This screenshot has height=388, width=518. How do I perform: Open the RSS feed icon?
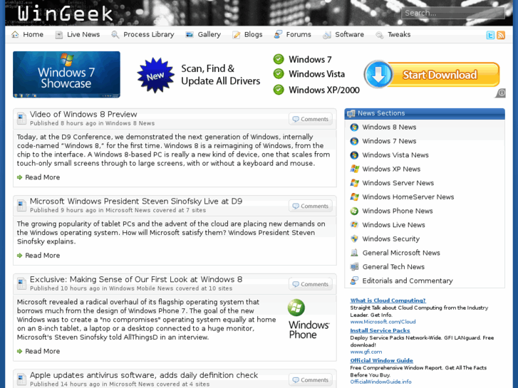pos(501,35)
